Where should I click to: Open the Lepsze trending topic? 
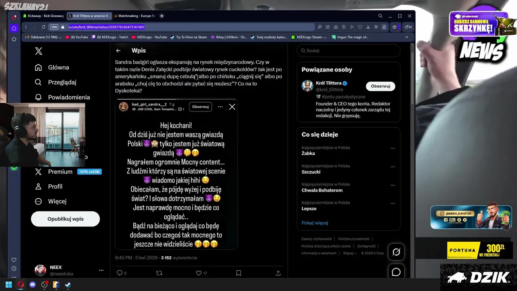(x=309, y=209)
